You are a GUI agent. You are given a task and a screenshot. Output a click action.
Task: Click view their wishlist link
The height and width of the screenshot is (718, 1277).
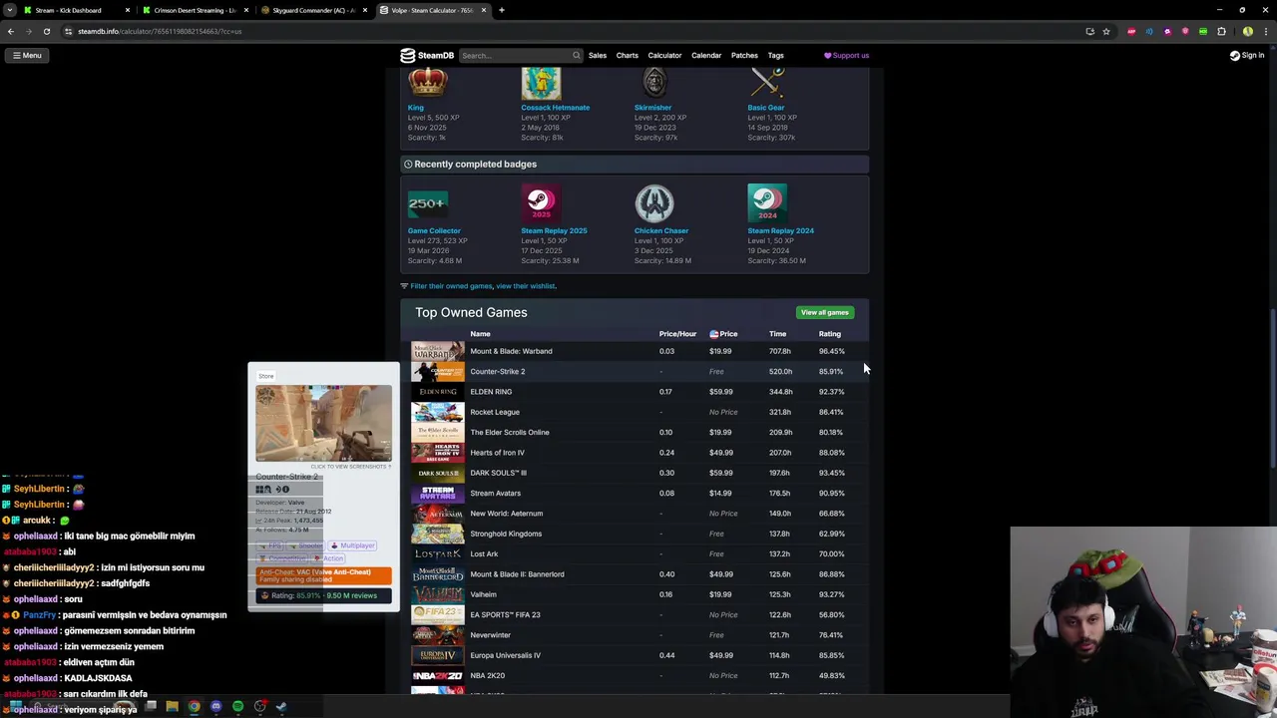526,286
